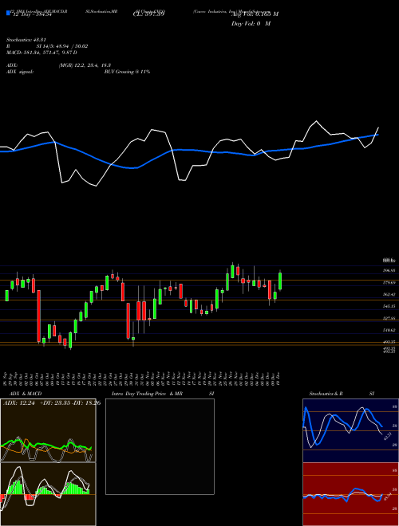This screenshot has width=399, height=526.
Task: Open the blue Stochastics mini chart
Action: (350, 430)
